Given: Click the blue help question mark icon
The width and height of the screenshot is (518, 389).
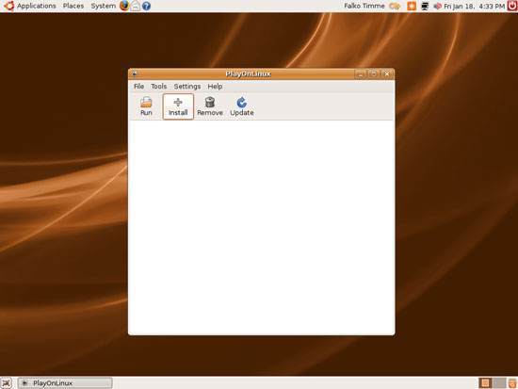Looking at the screenshot, I should click(x=146, y=6).
